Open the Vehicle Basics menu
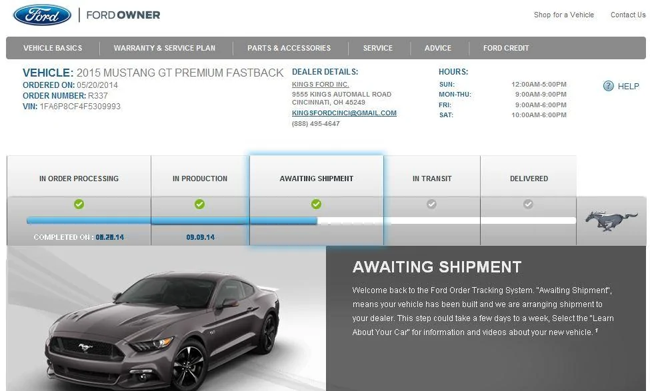 (53, 48)
